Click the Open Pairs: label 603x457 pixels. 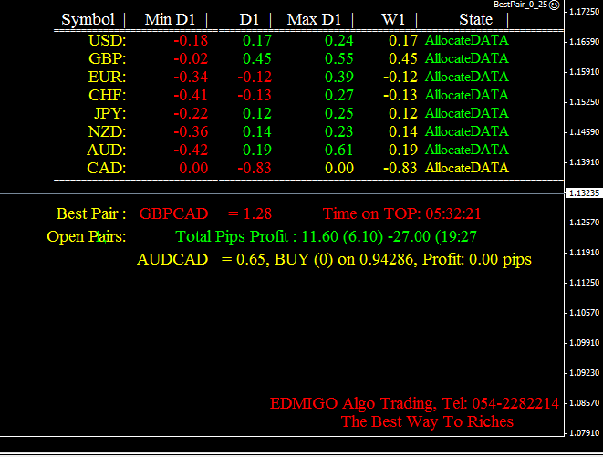tap(87, 236)
